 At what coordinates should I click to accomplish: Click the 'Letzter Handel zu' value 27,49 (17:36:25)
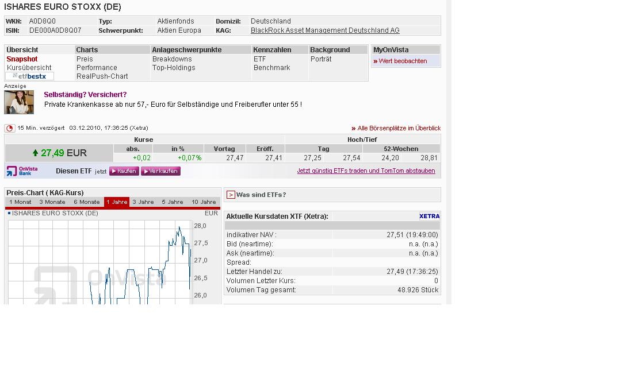(x=412, y=272)
